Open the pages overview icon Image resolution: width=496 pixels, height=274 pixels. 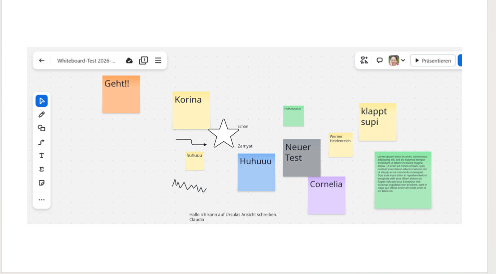[x=143, y=60]
